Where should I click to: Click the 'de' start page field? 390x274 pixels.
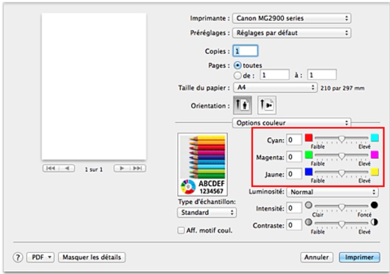point(275,75)
